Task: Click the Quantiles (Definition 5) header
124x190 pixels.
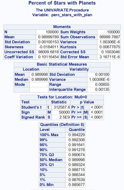Action: click(62, 125)
